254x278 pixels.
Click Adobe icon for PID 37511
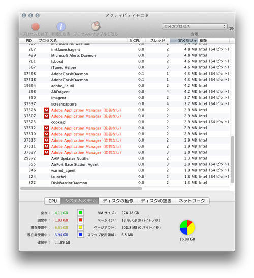46,146
